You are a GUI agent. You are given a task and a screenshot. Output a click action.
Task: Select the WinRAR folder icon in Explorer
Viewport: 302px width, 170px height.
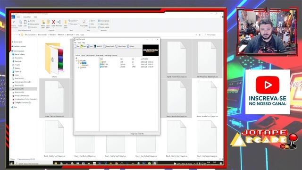(x=55, y=59)
